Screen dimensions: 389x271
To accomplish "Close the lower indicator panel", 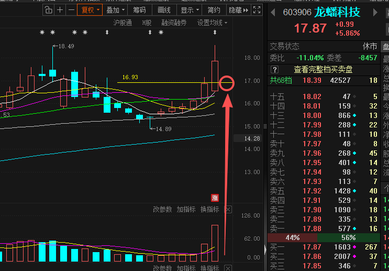I will click(228, 268).
